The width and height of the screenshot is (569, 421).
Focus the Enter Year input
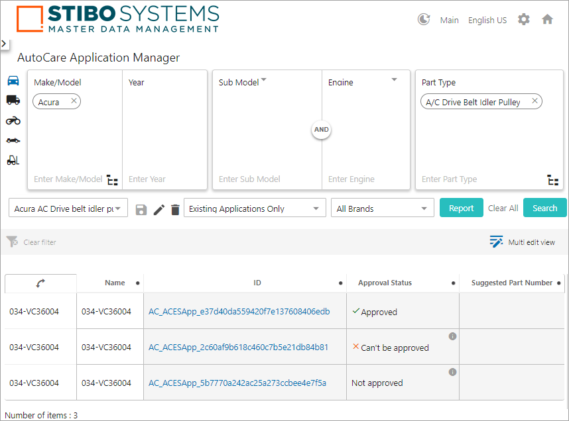147,179
